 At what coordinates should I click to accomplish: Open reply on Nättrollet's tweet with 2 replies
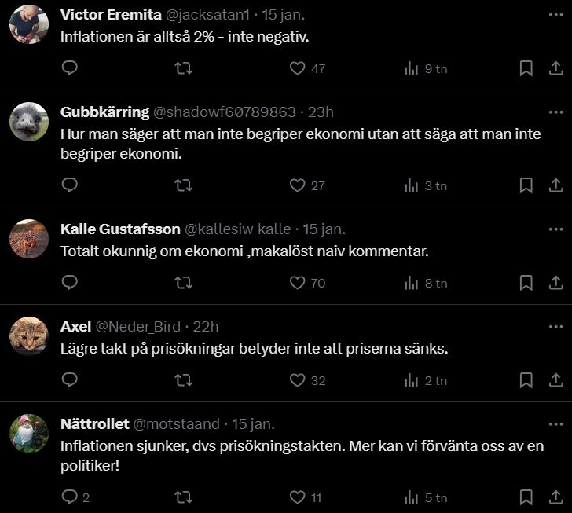pos(69,497)
